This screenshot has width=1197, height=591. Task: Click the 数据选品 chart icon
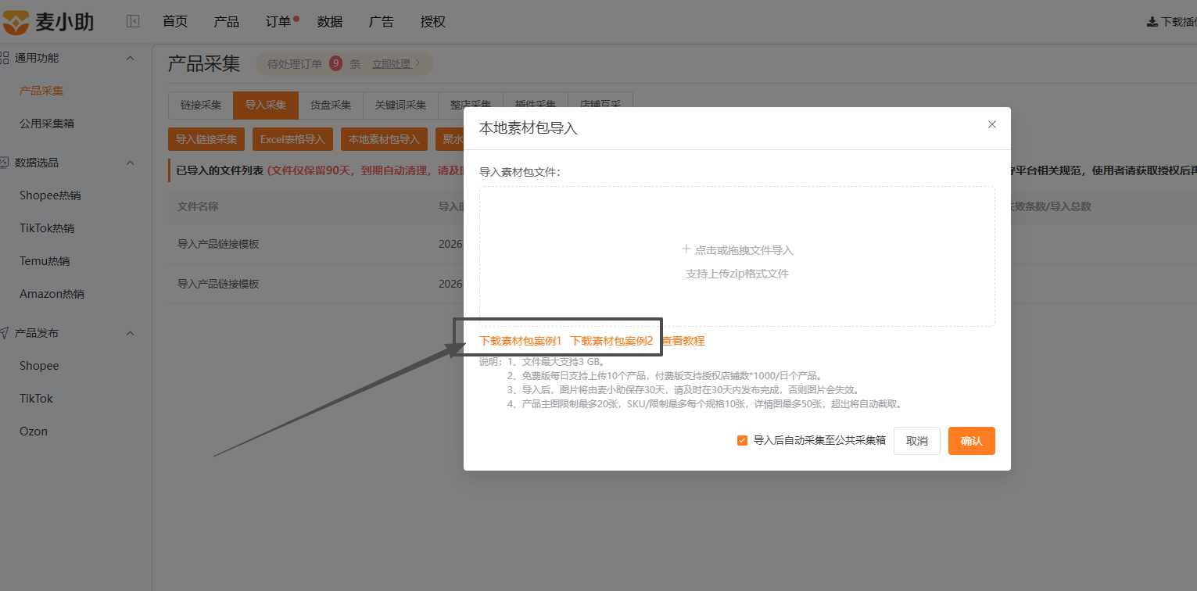point(4,163)
